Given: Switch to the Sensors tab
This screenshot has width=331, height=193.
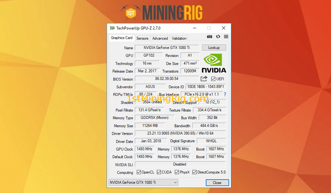Looking at the screenshot, I should point(142,38).
